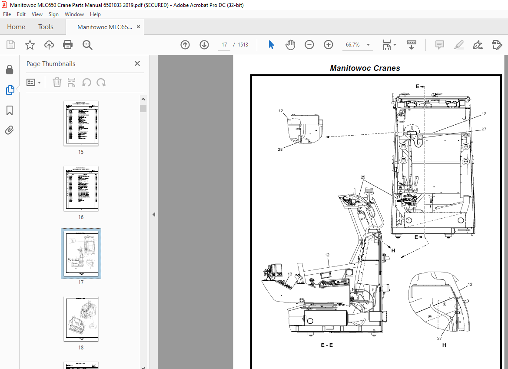Select page 18 thumbnail
Image resolution: width=508 pixels, height=369 pixels.
[81, 319]
